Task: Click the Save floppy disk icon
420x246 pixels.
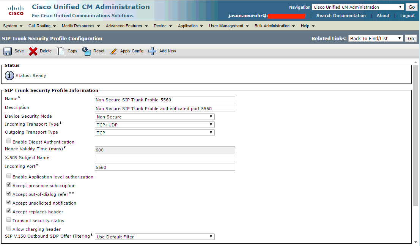Action: click(8, 51)
